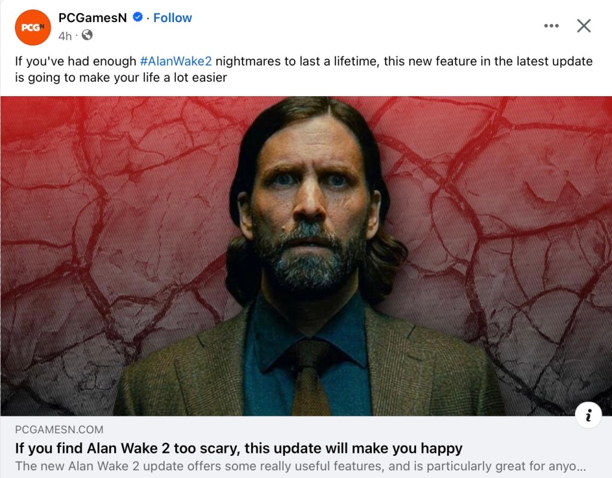Close the post with the X icon
The image size is (612, 478).
(x=583, y=26)
